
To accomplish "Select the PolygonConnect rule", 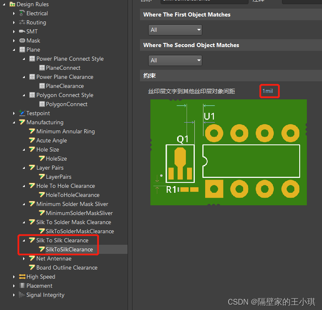I will click(x=66, y=104).
